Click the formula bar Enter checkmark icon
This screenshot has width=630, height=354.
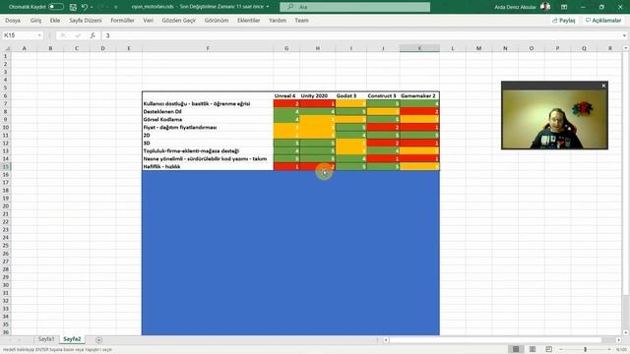[78, 35]
